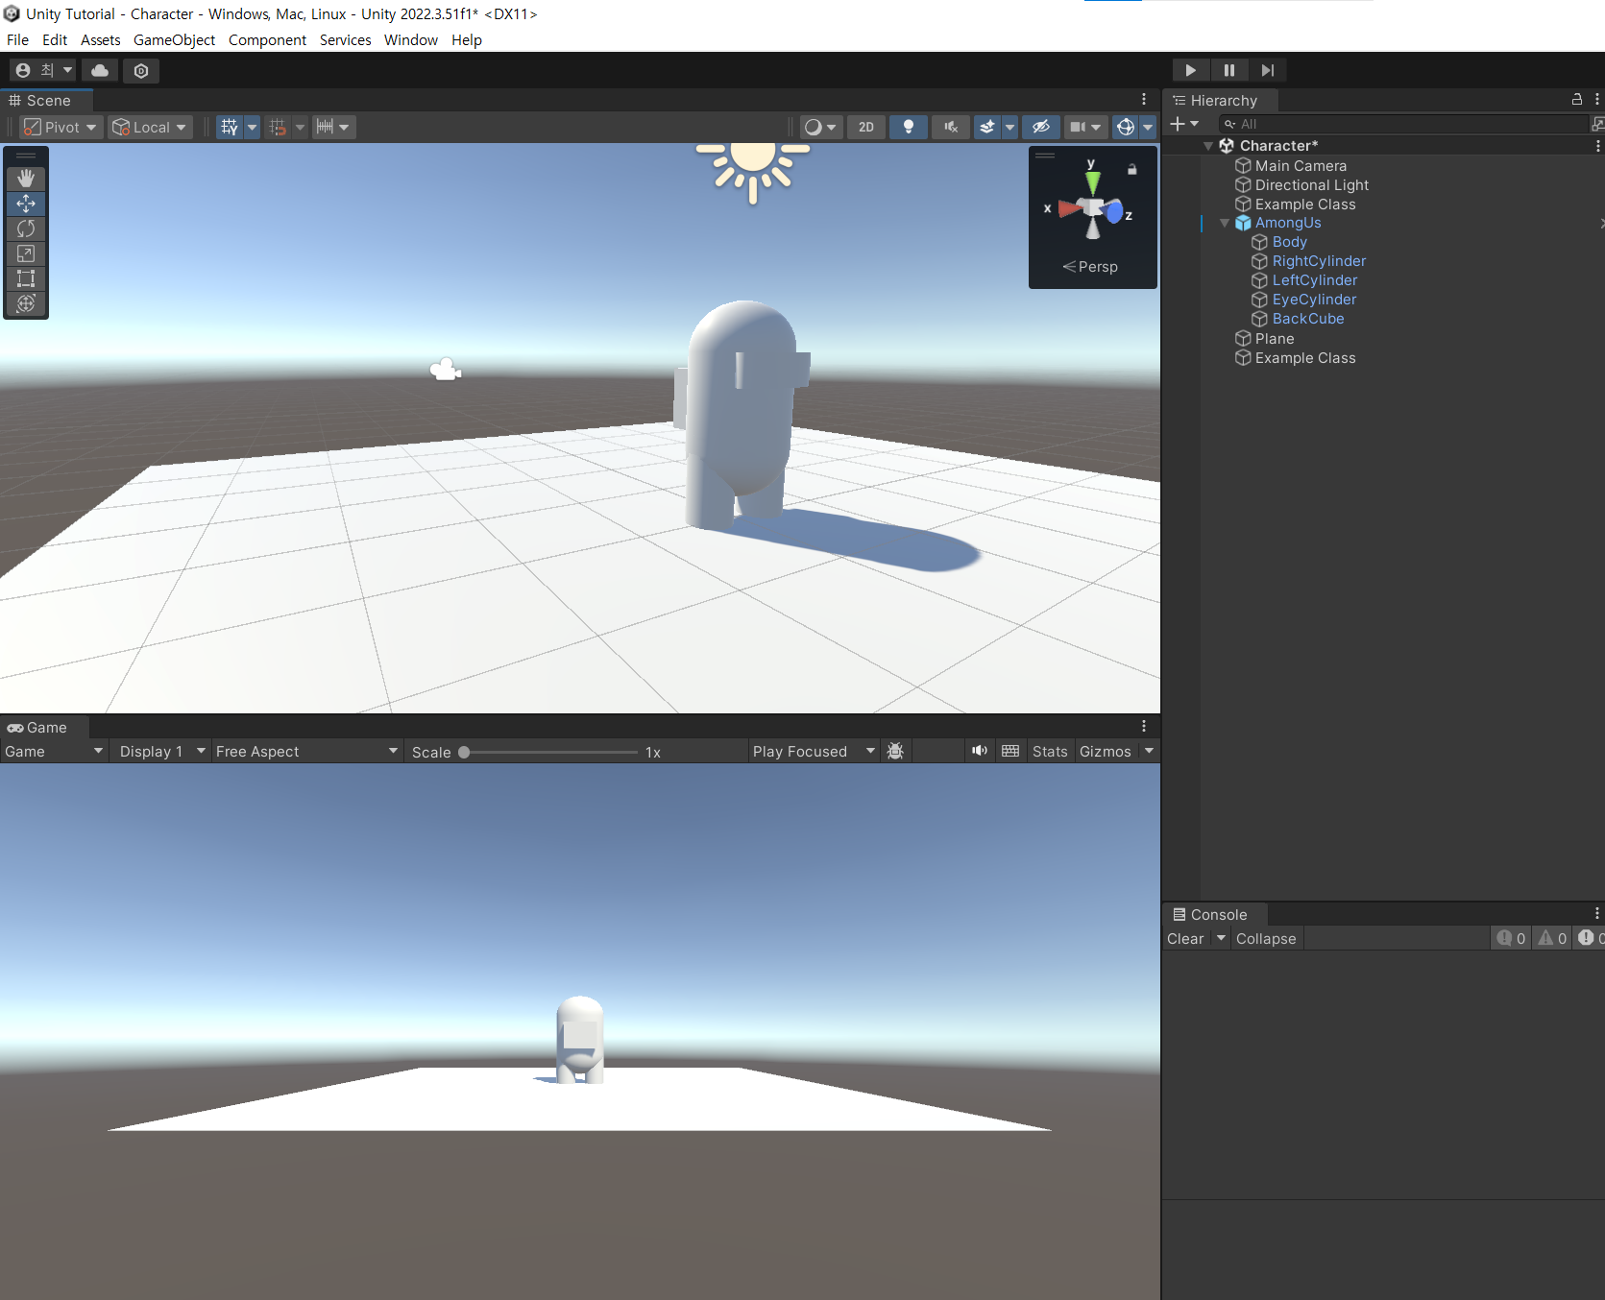
Task: Toggle Collapse in Console
Action: [1266, 939]
